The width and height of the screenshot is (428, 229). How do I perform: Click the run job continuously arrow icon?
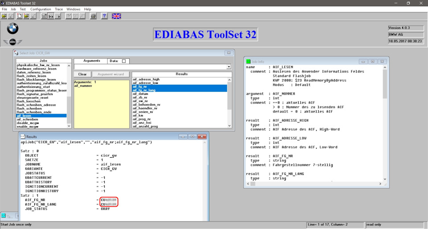tap(58, 16)
